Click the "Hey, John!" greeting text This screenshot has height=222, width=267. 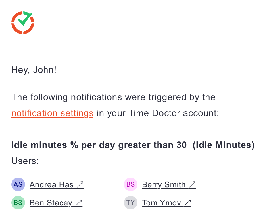point(34,70)
